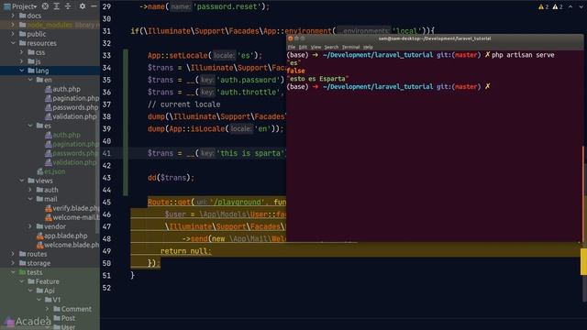This screenshot has width=587, height=330.
Task: Open terminal Terminal menu
Action: coord(350,47)
